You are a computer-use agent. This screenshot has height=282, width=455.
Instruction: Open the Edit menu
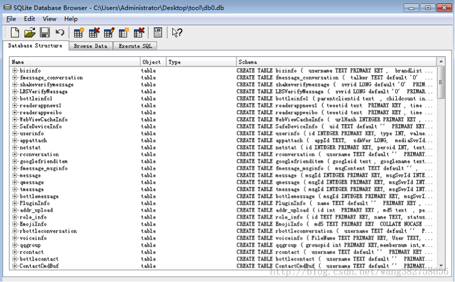(x=29, y=19)
